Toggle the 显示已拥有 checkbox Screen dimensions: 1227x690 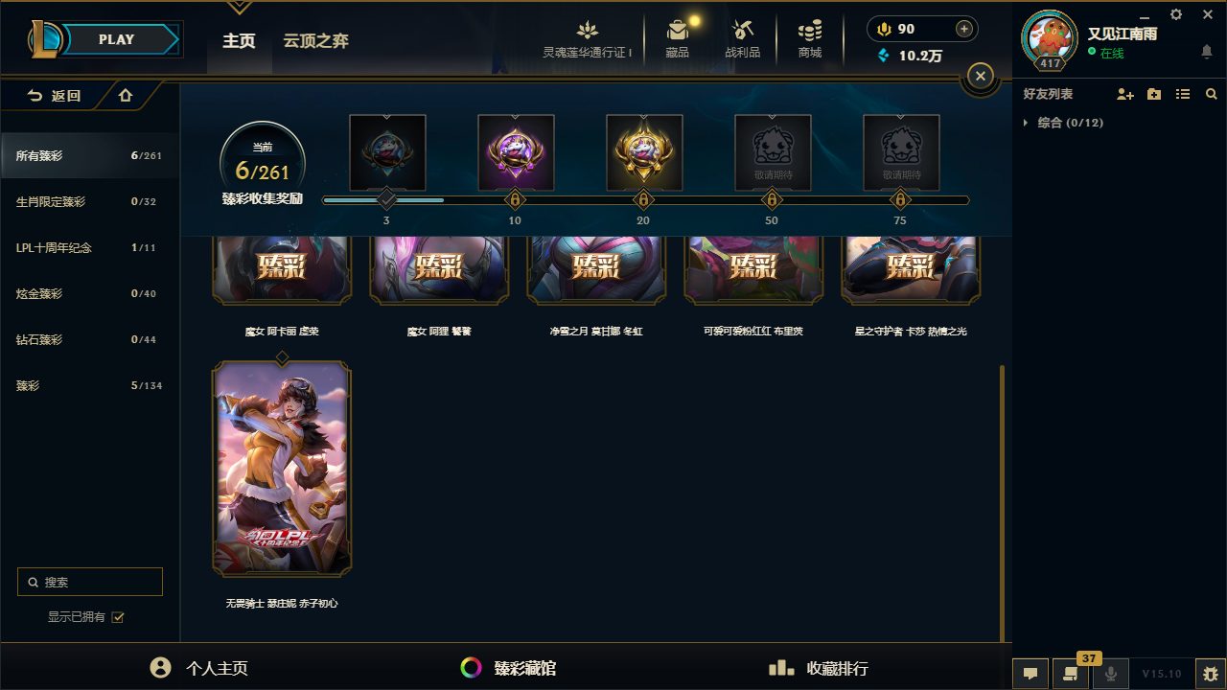[x=118, y=617]
